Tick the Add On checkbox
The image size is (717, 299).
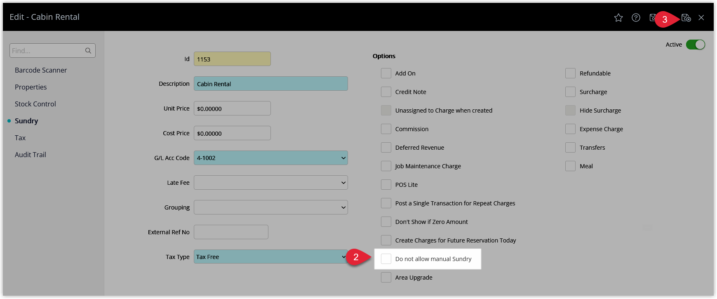(386, 73)
